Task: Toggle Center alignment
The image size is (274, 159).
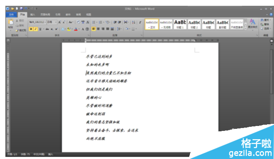Action: (x=98, y=29)
